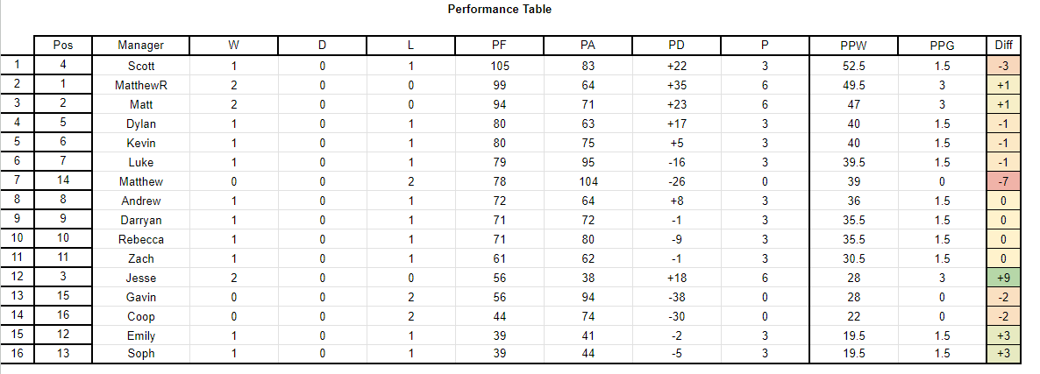Select the PPG column header

pos(942,45)
